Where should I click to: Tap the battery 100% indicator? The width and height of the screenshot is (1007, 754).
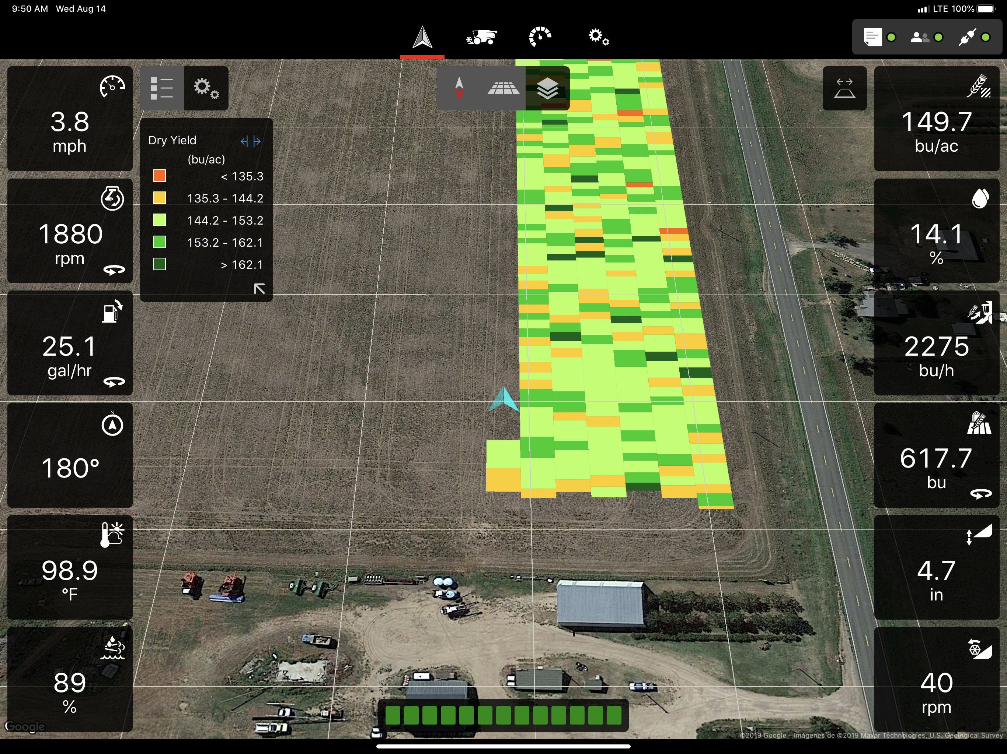point(973,8)
